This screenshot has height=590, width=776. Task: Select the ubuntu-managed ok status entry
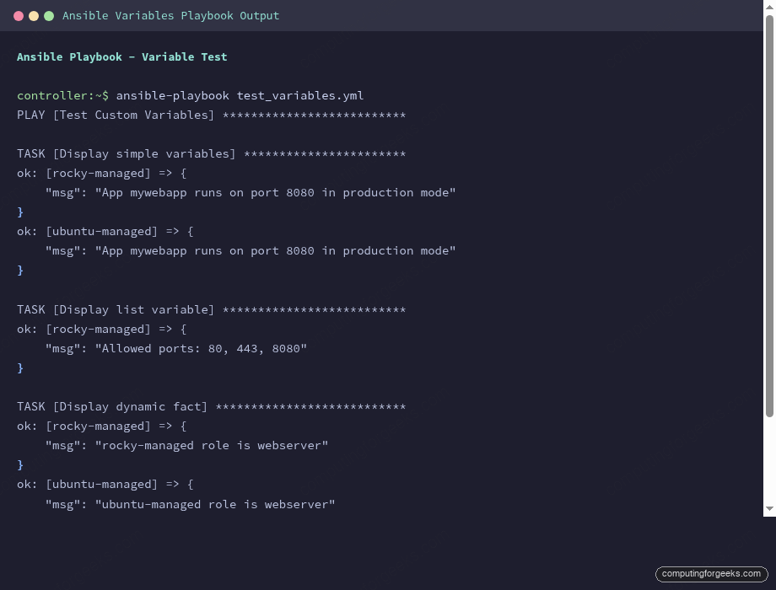point(105,231)
